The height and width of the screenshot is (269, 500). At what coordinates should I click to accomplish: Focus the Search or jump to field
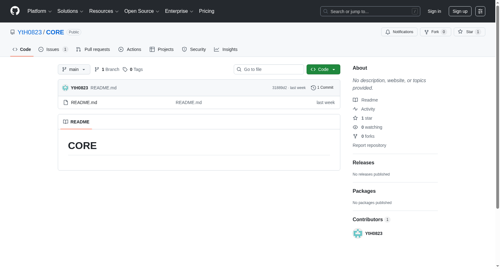pos(370,11)
